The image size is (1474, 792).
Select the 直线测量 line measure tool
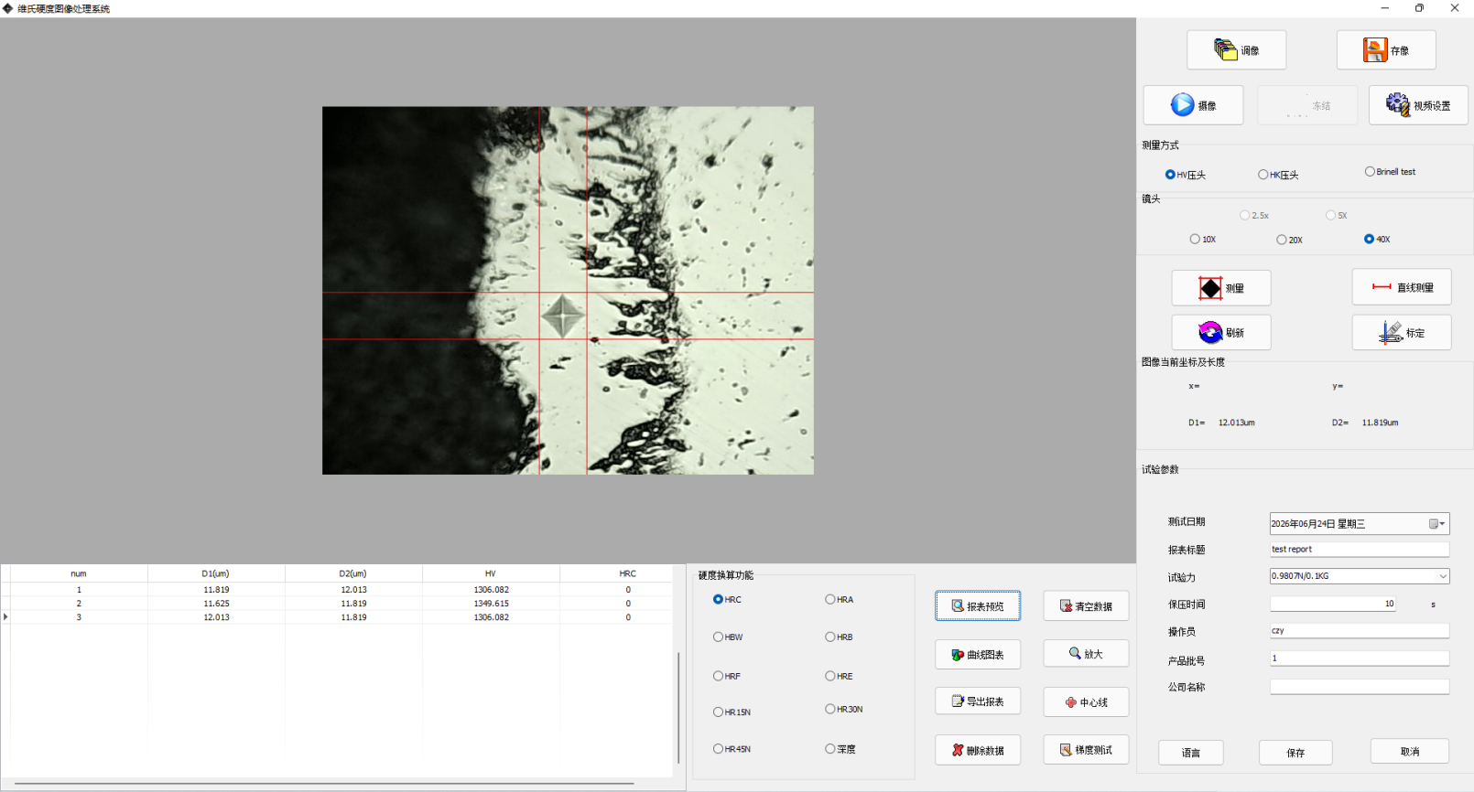[x=1402, y=287]
